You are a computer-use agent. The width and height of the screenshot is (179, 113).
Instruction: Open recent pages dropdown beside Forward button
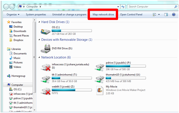coord(16,7)
